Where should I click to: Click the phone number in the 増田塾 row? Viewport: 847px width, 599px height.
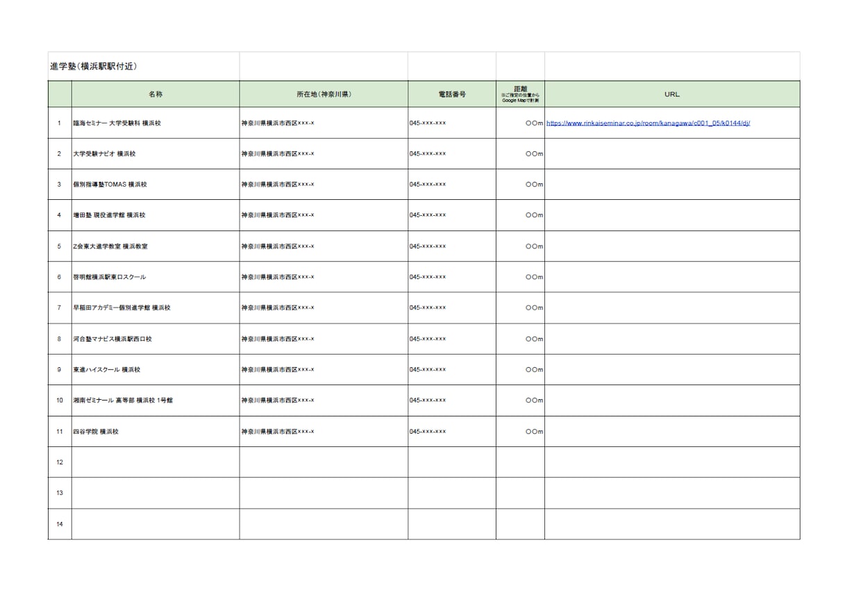coord(452,215)
